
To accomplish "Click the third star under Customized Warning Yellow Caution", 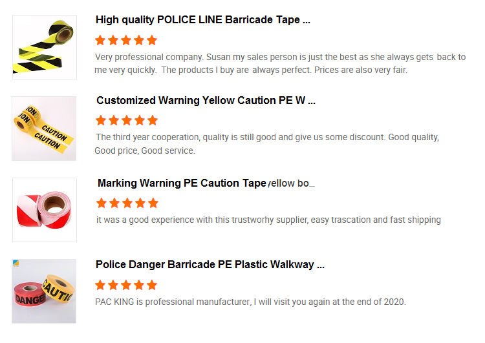I will [127, 121].
